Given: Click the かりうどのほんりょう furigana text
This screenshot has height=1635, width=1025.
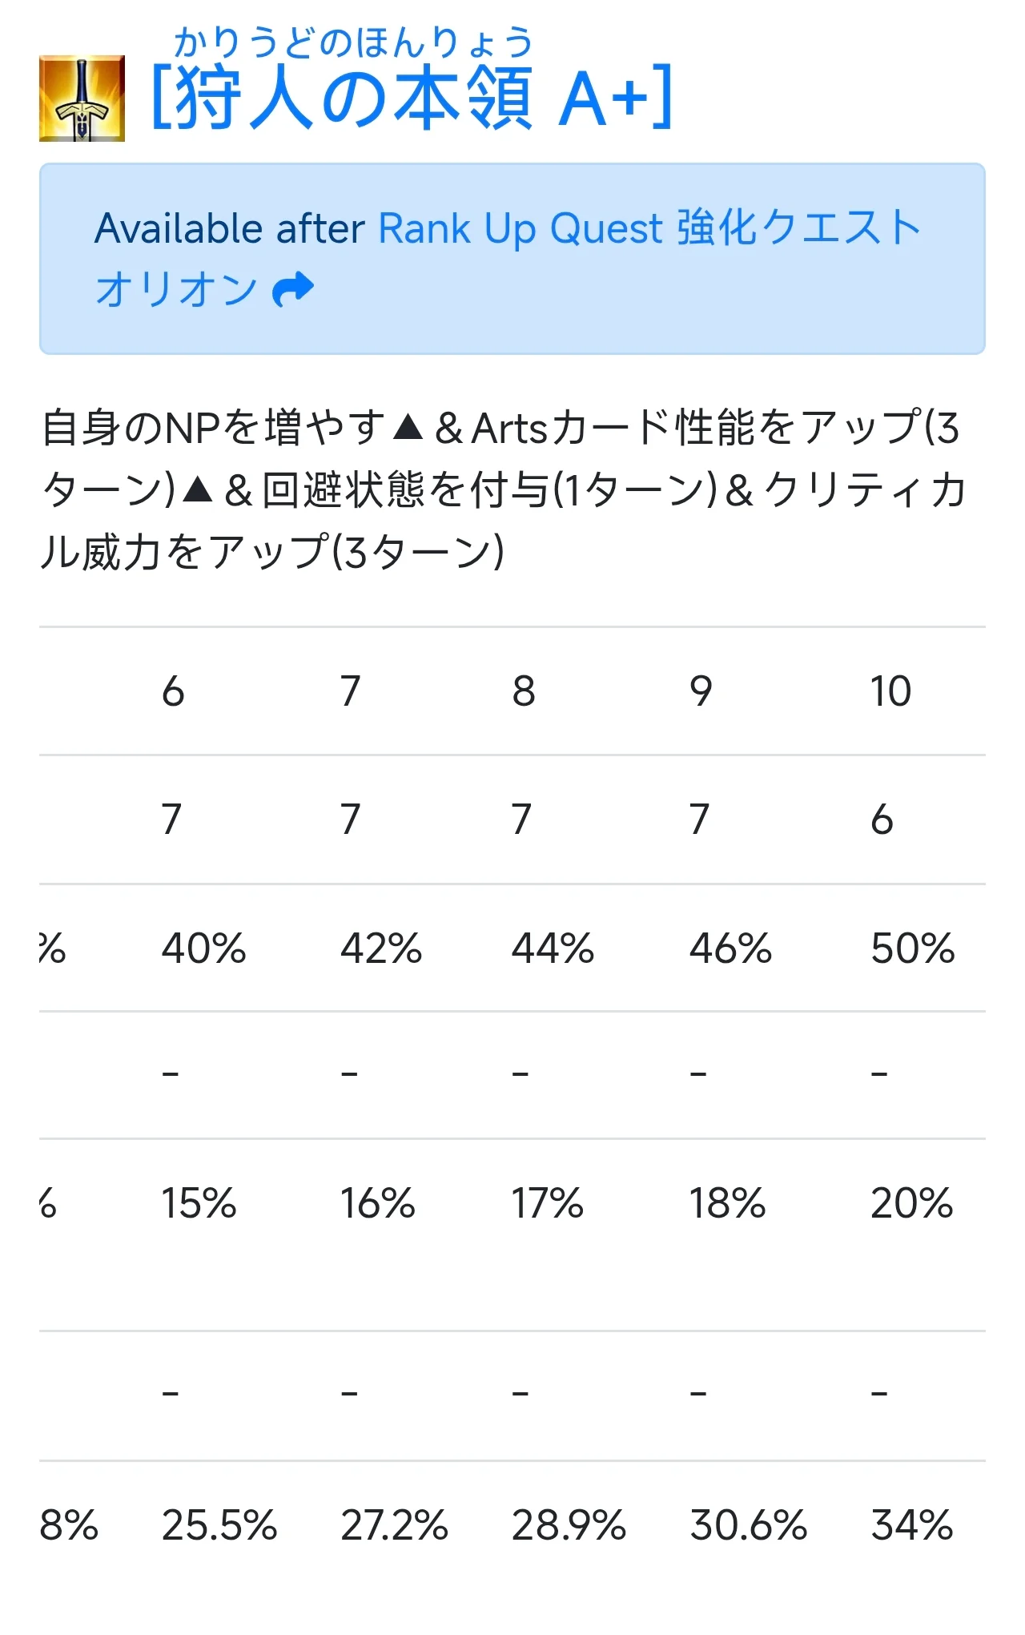Looking at the screenshot, I should [x=353, y=42].
